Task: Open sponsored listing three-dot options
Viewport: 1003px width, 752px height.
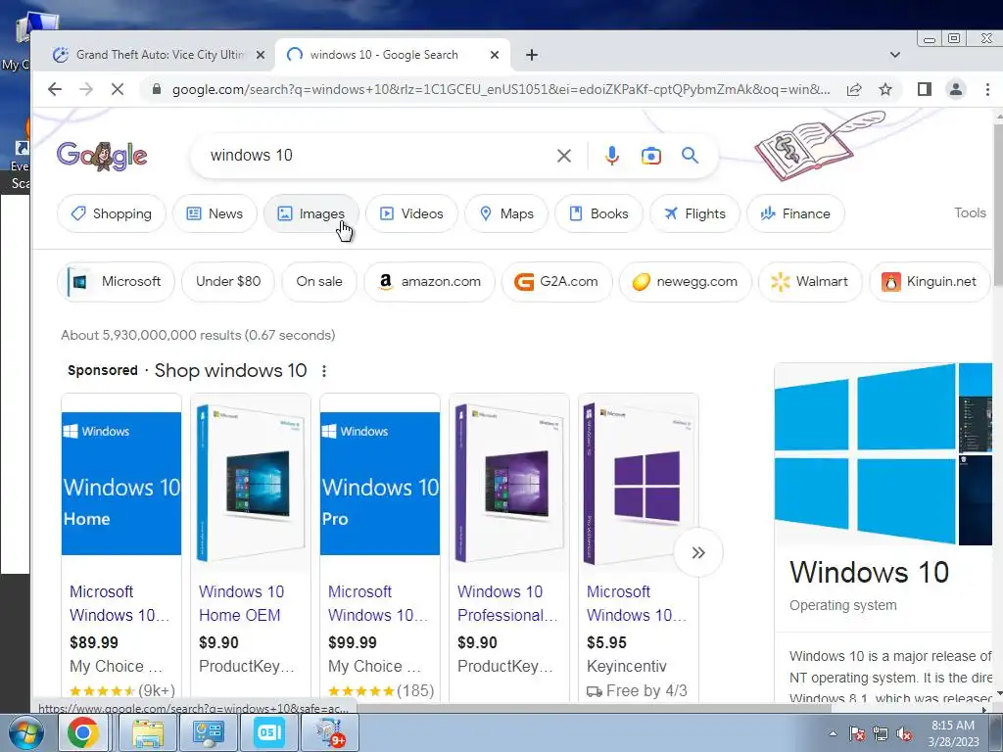Action: 324,371
